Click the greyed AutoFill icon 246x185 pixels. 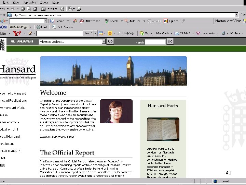click(150, 21)
